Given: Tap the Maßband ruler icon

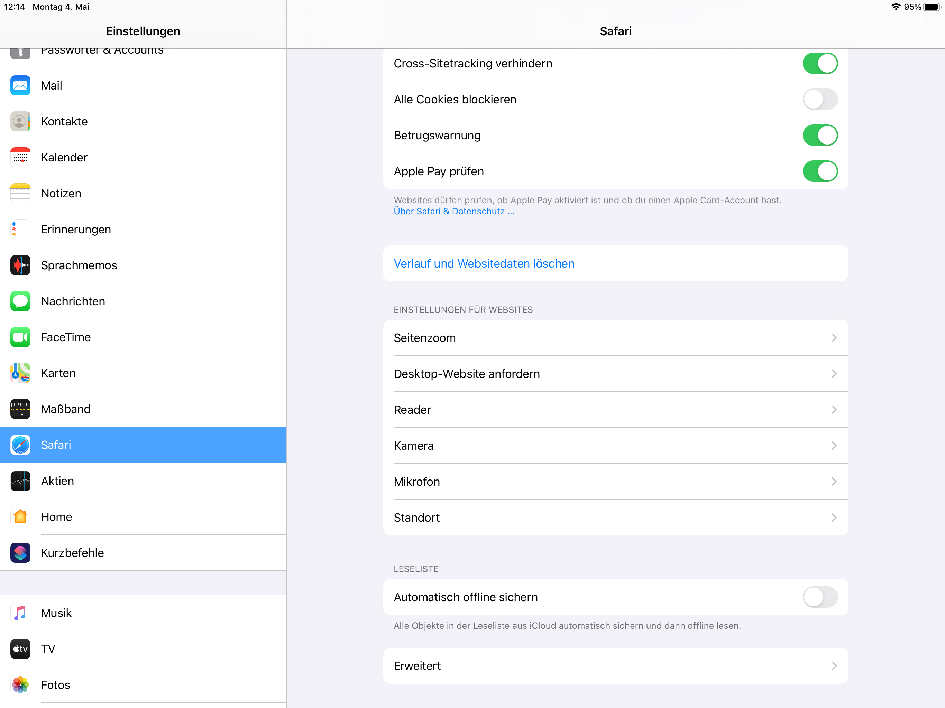Looking at the screenshot, I should (20, 409).
